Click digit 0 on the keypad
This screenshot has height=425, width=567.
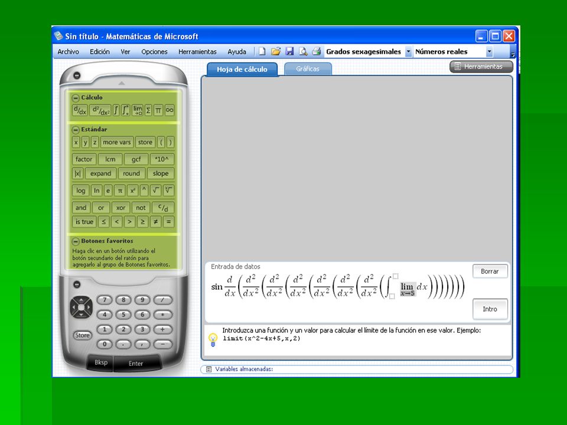[x=105, y=344]
